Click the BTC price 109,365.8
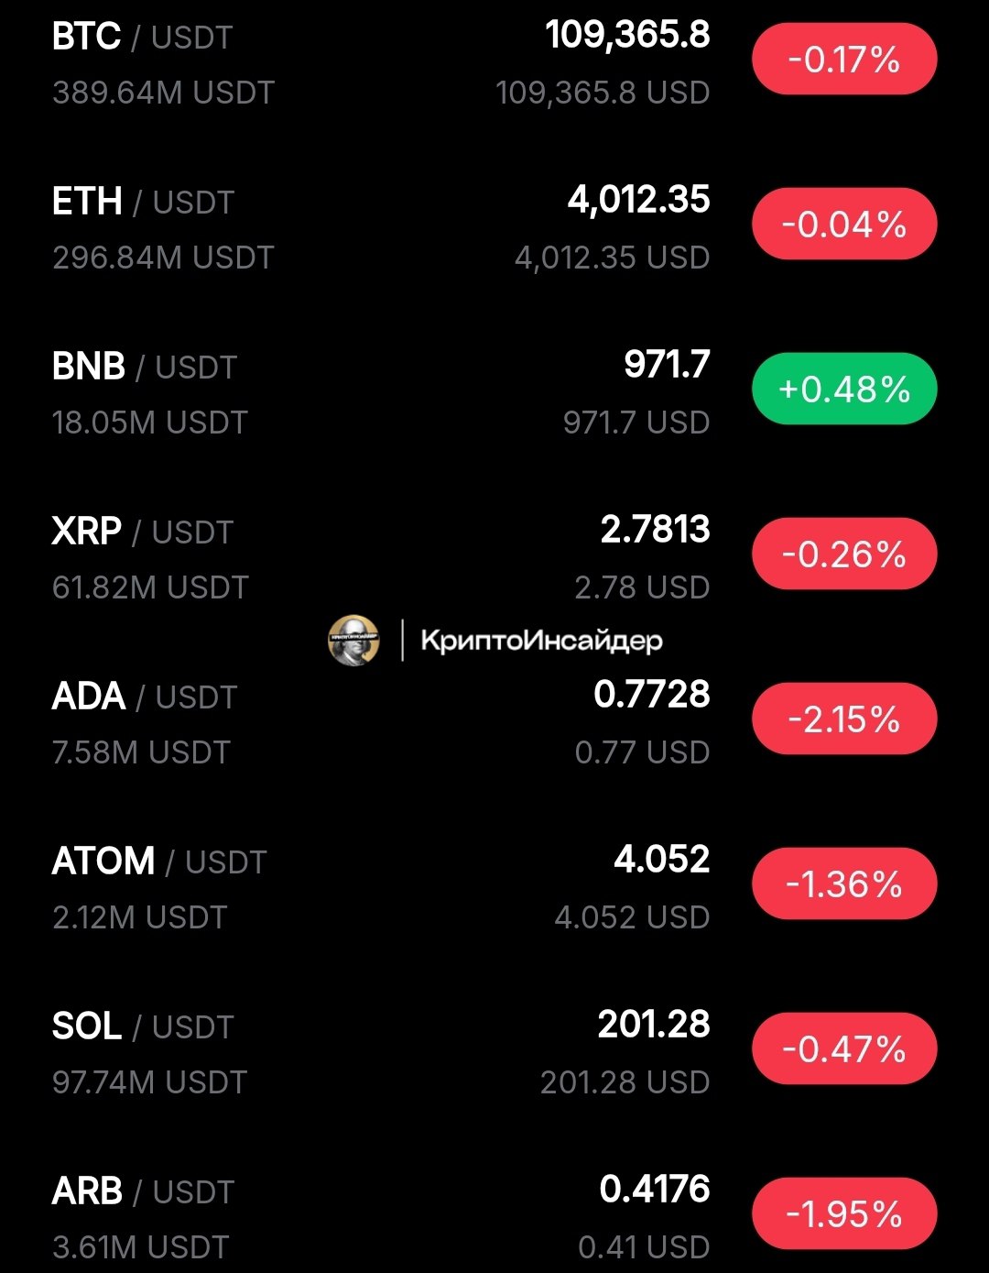The image size is (989, 1273). pos(627,36)
